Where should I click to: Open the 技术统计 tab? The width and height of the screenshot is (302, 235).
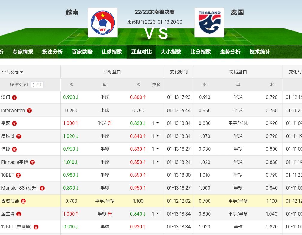pyautogui.click(x=260, y=52)
